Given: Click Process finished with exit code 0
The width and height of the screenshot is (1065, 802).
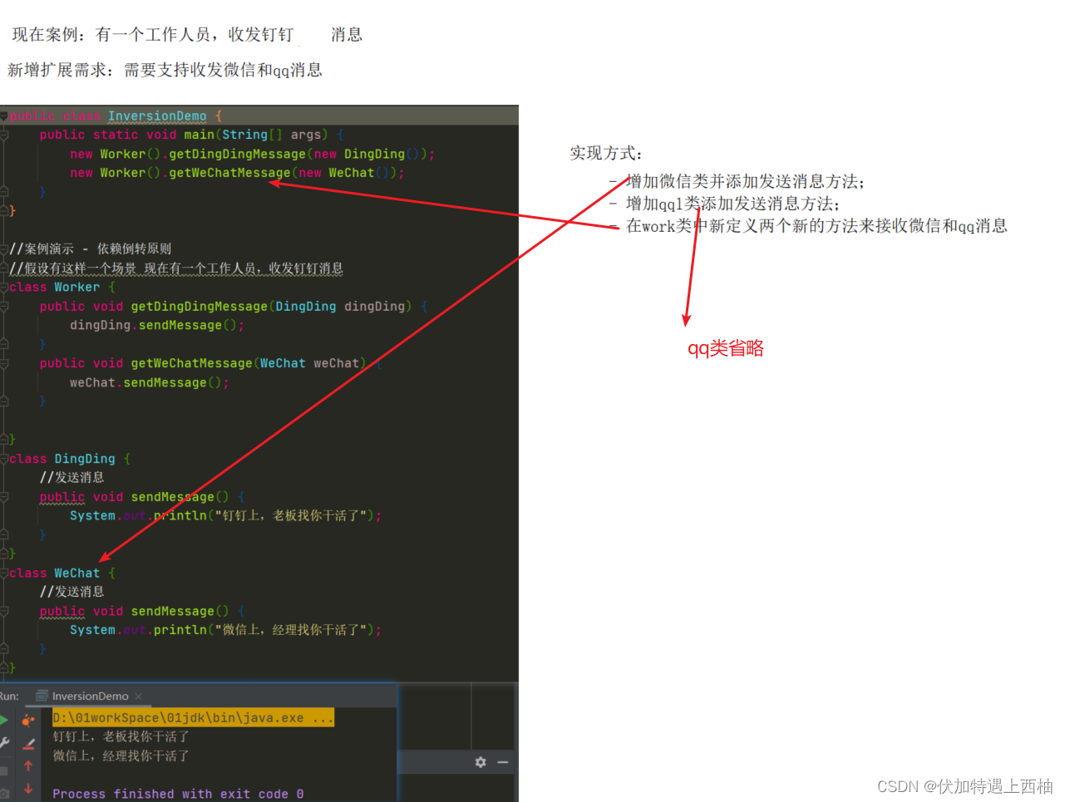Looking at the screenshot, I should coord(178,794).
